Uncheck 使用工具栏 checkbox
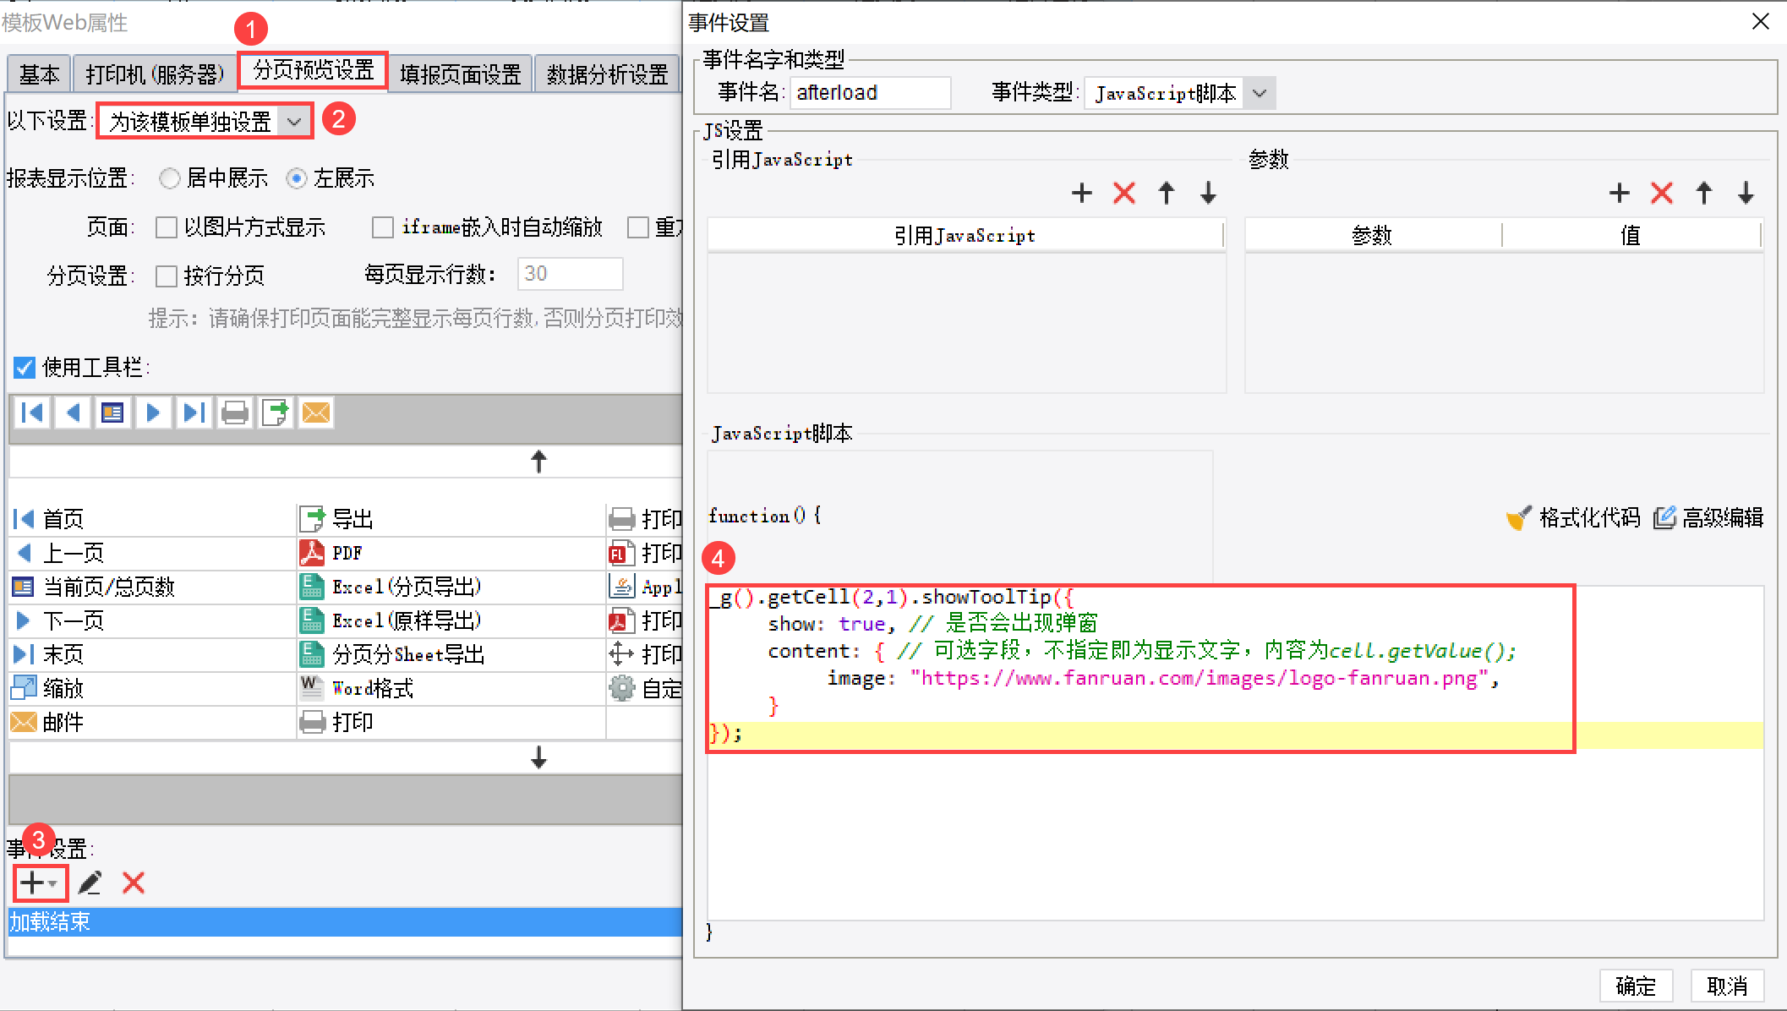 25,368
